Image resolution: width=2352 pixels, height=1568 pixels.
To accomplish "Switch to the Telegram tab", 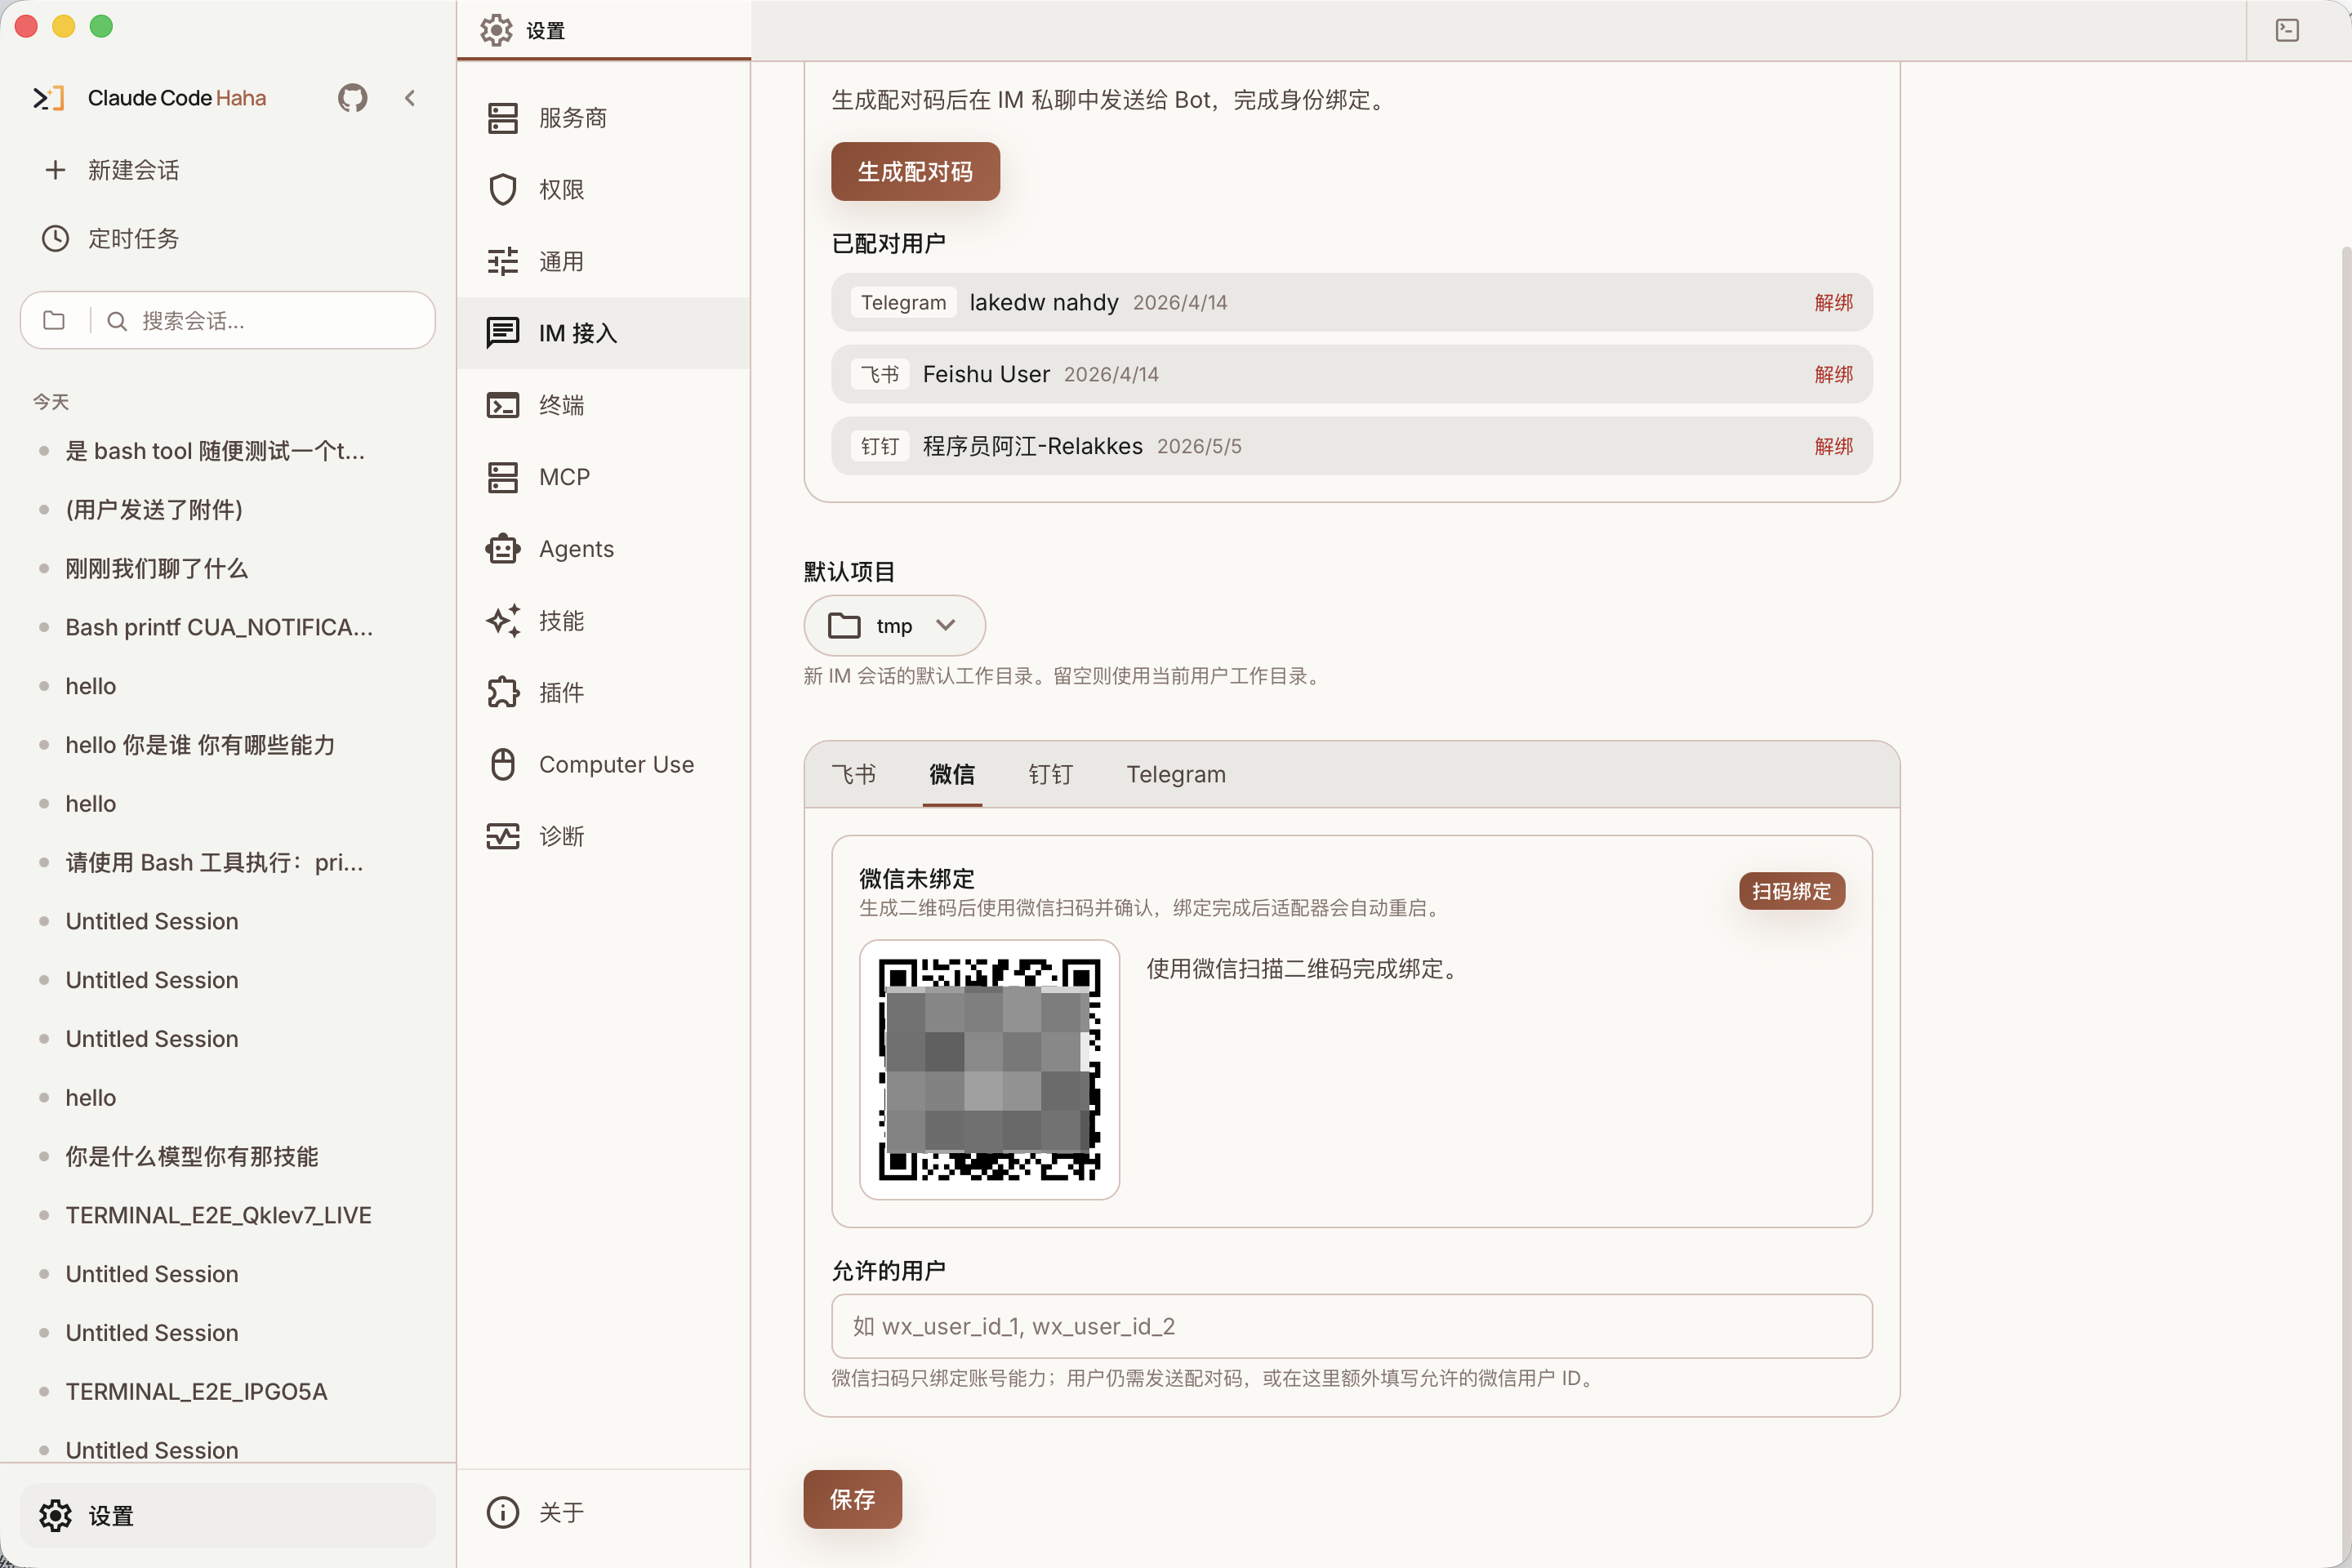I will pos(1176,775).
